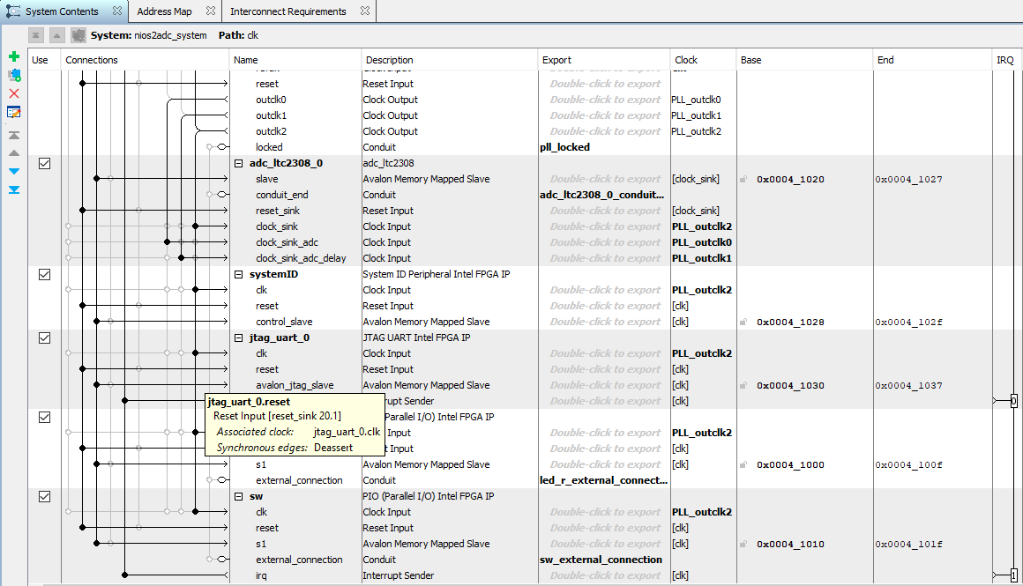This screenshot has width=1023, height=586.
Task: Click the conduit connector symbol on conduit_end row
Action: [x=222, y=195]
